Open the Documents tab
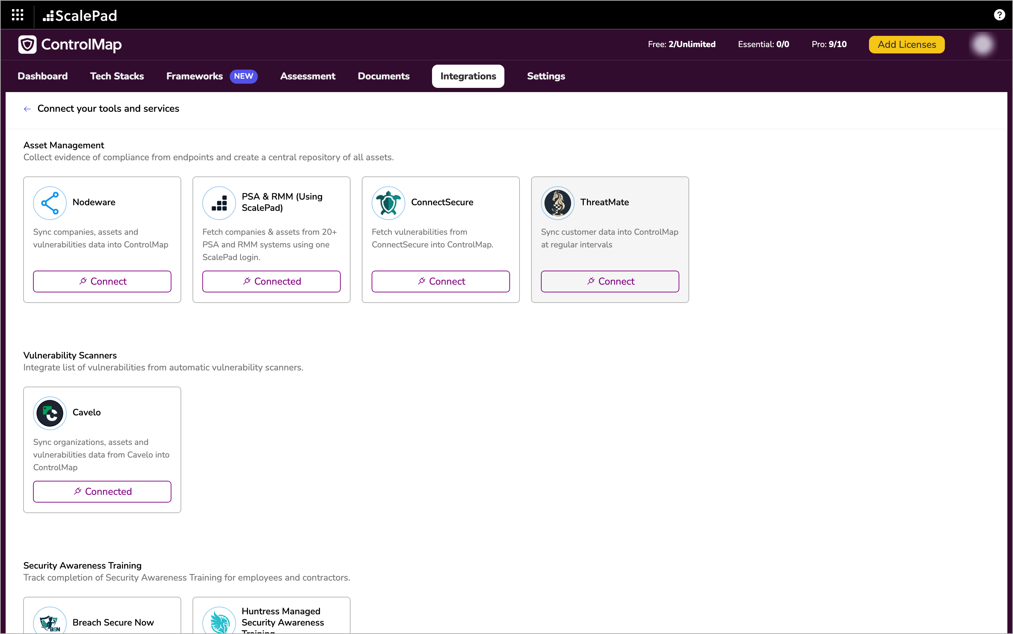This screenshot has width=1013, height=634. point(384,76)
